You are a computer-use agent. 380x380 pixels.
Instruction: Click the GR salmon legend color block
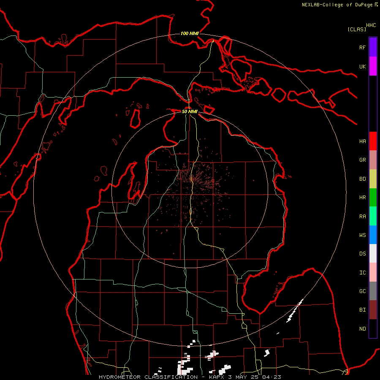point(373,160)
